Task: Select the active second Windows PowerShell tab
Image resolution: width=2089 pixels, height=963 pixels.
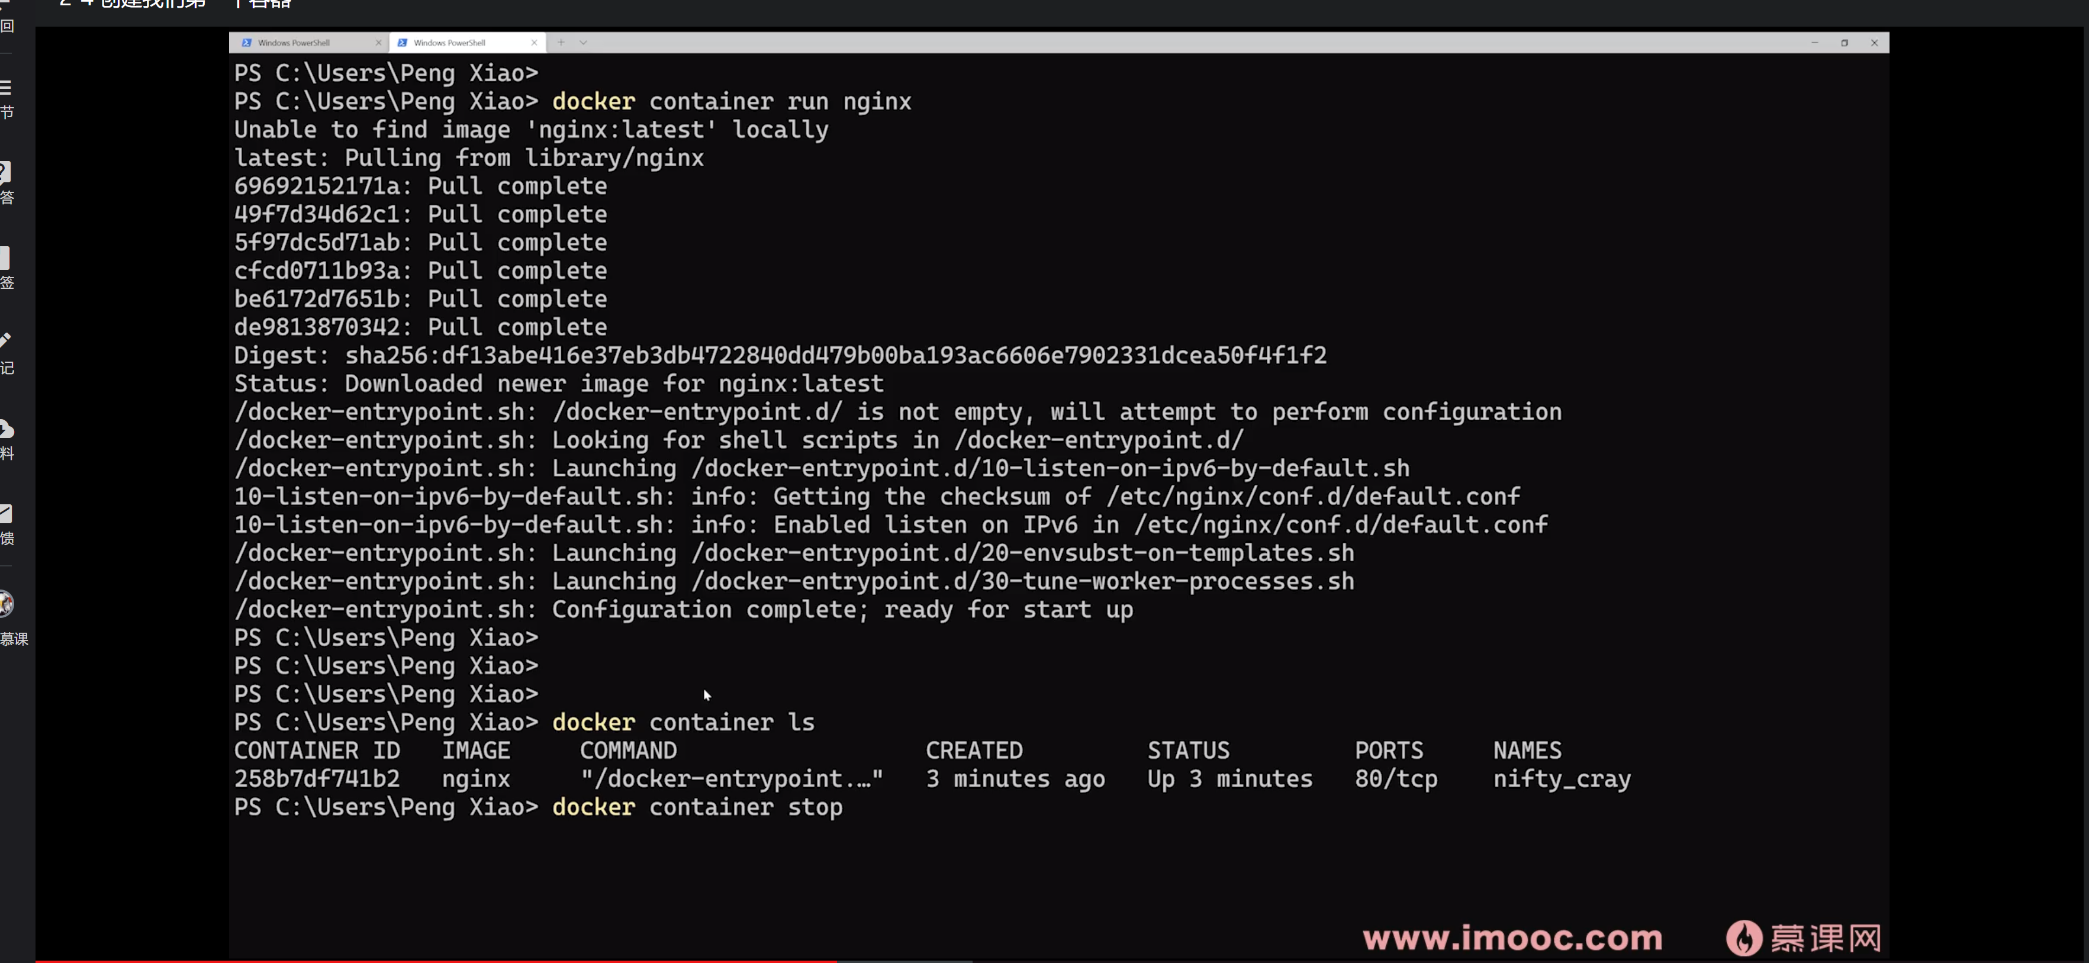Action: pyautogui.click(x=449, y=43)
